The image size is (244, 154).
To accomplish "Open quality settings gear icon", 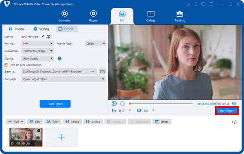I will tap(59, 58).
